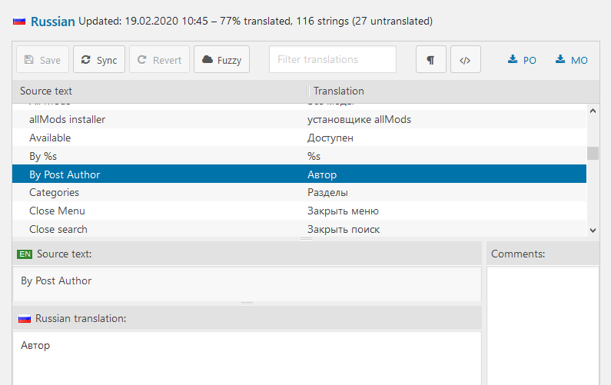
Task: Click the download icon next to MO
Action: pyautogui.click(x=560, y=59)
